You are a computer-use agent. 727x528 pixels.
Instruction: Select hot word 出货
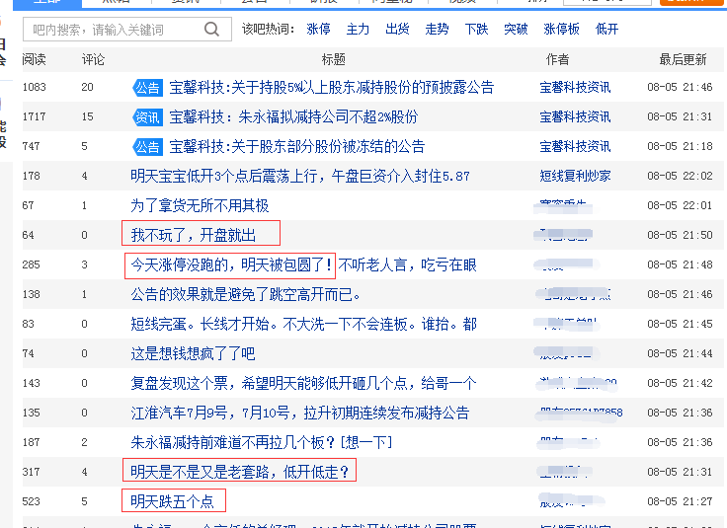click(397, 30)
